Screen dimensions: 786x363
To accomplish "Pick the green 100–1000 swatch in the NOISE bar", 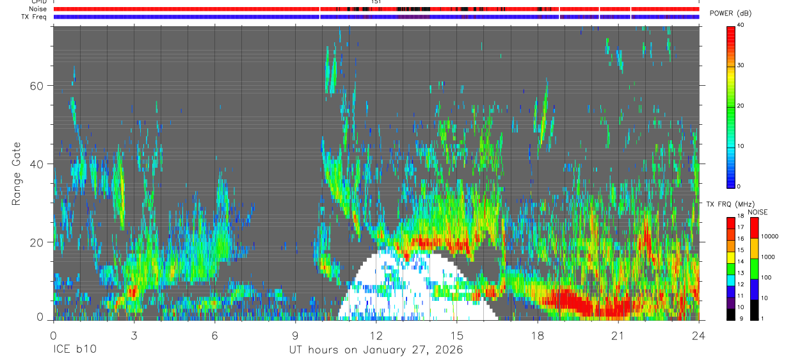I will pos(754,268).
